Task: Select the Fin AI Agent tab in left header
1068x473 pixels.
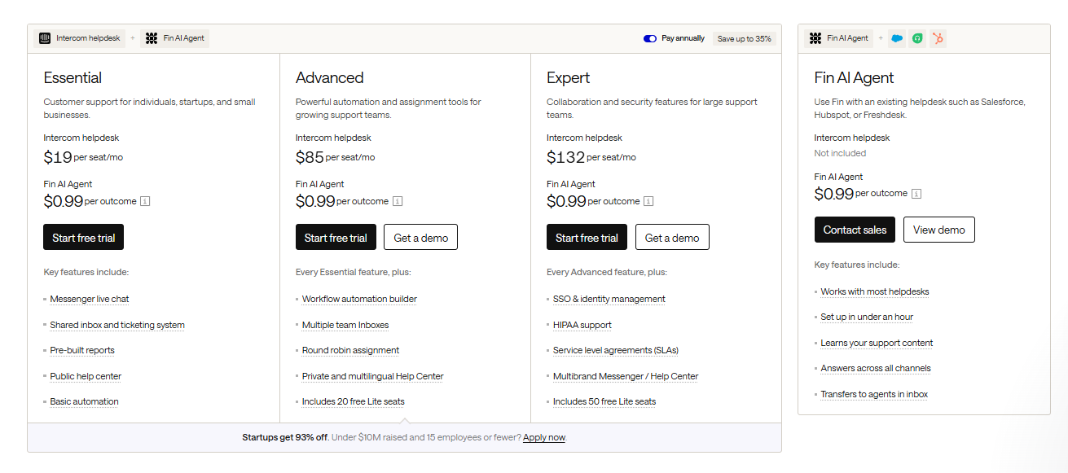Action: (x=175, y=38)
